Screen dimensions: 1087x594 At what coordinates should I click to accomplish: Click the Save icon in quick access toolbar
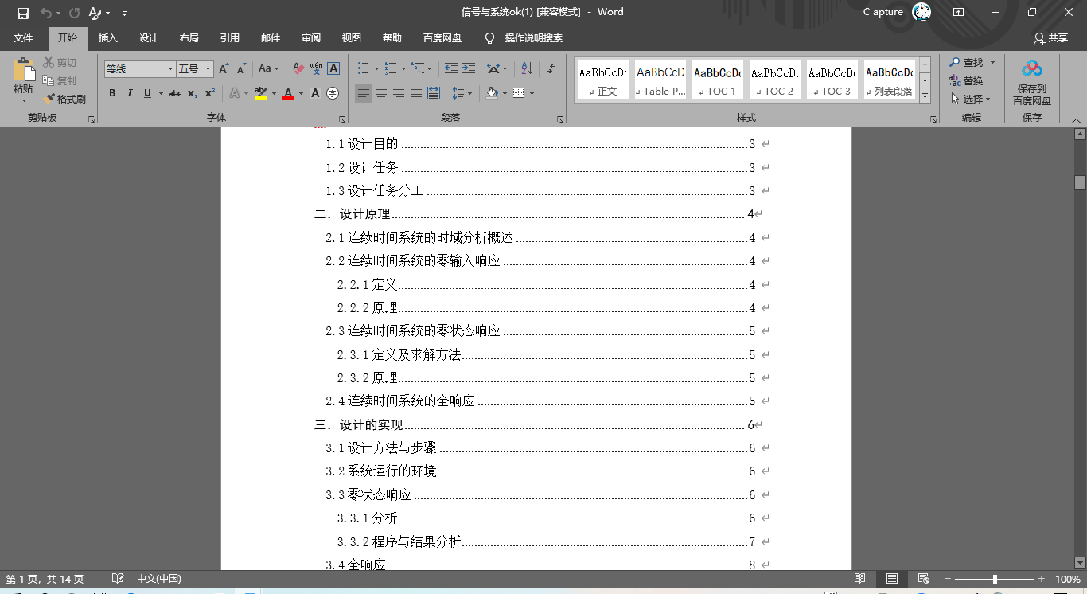point(23,13)
